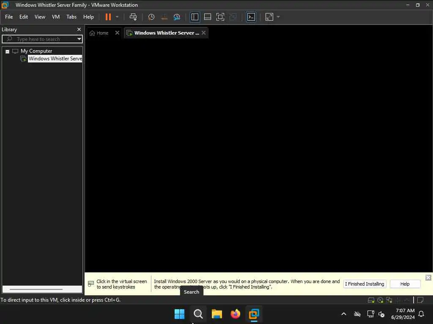Viewport: 433px width, 324px height.
Task: Close the Windows Whistler Server tab
Action: click(x=203, y=33)
